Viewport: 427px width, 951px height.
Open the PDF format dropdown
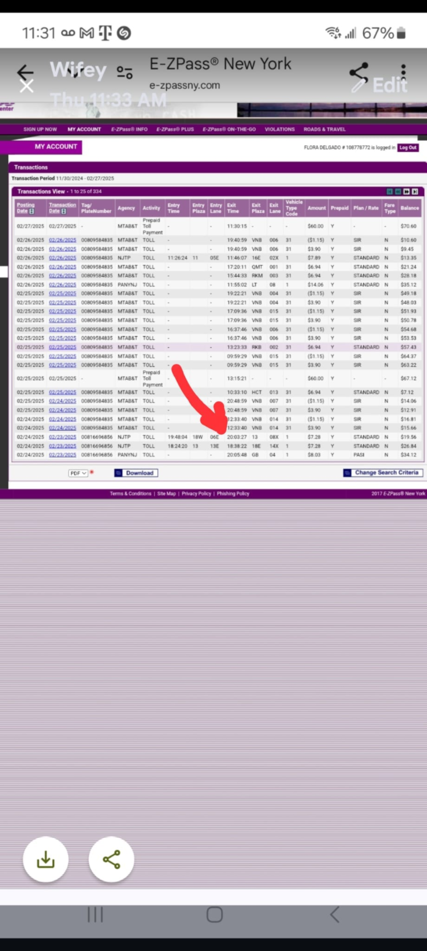click(x=78, y=473)
